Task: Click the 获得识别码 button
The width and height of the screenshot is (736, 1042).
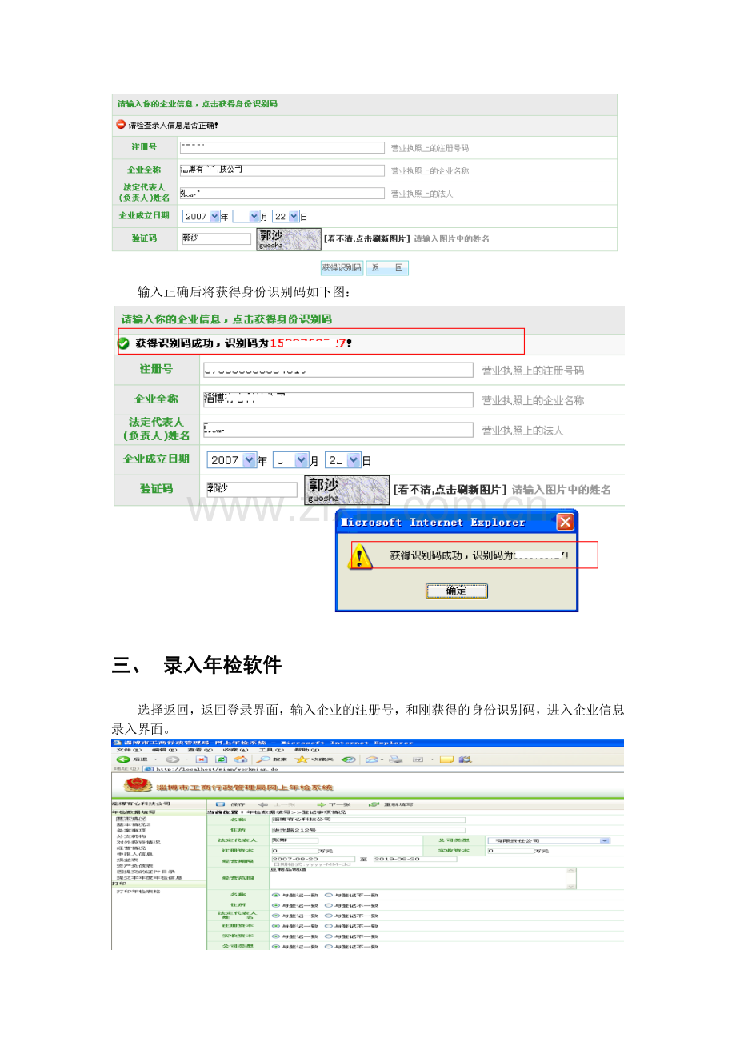Action: coord(341,268)
